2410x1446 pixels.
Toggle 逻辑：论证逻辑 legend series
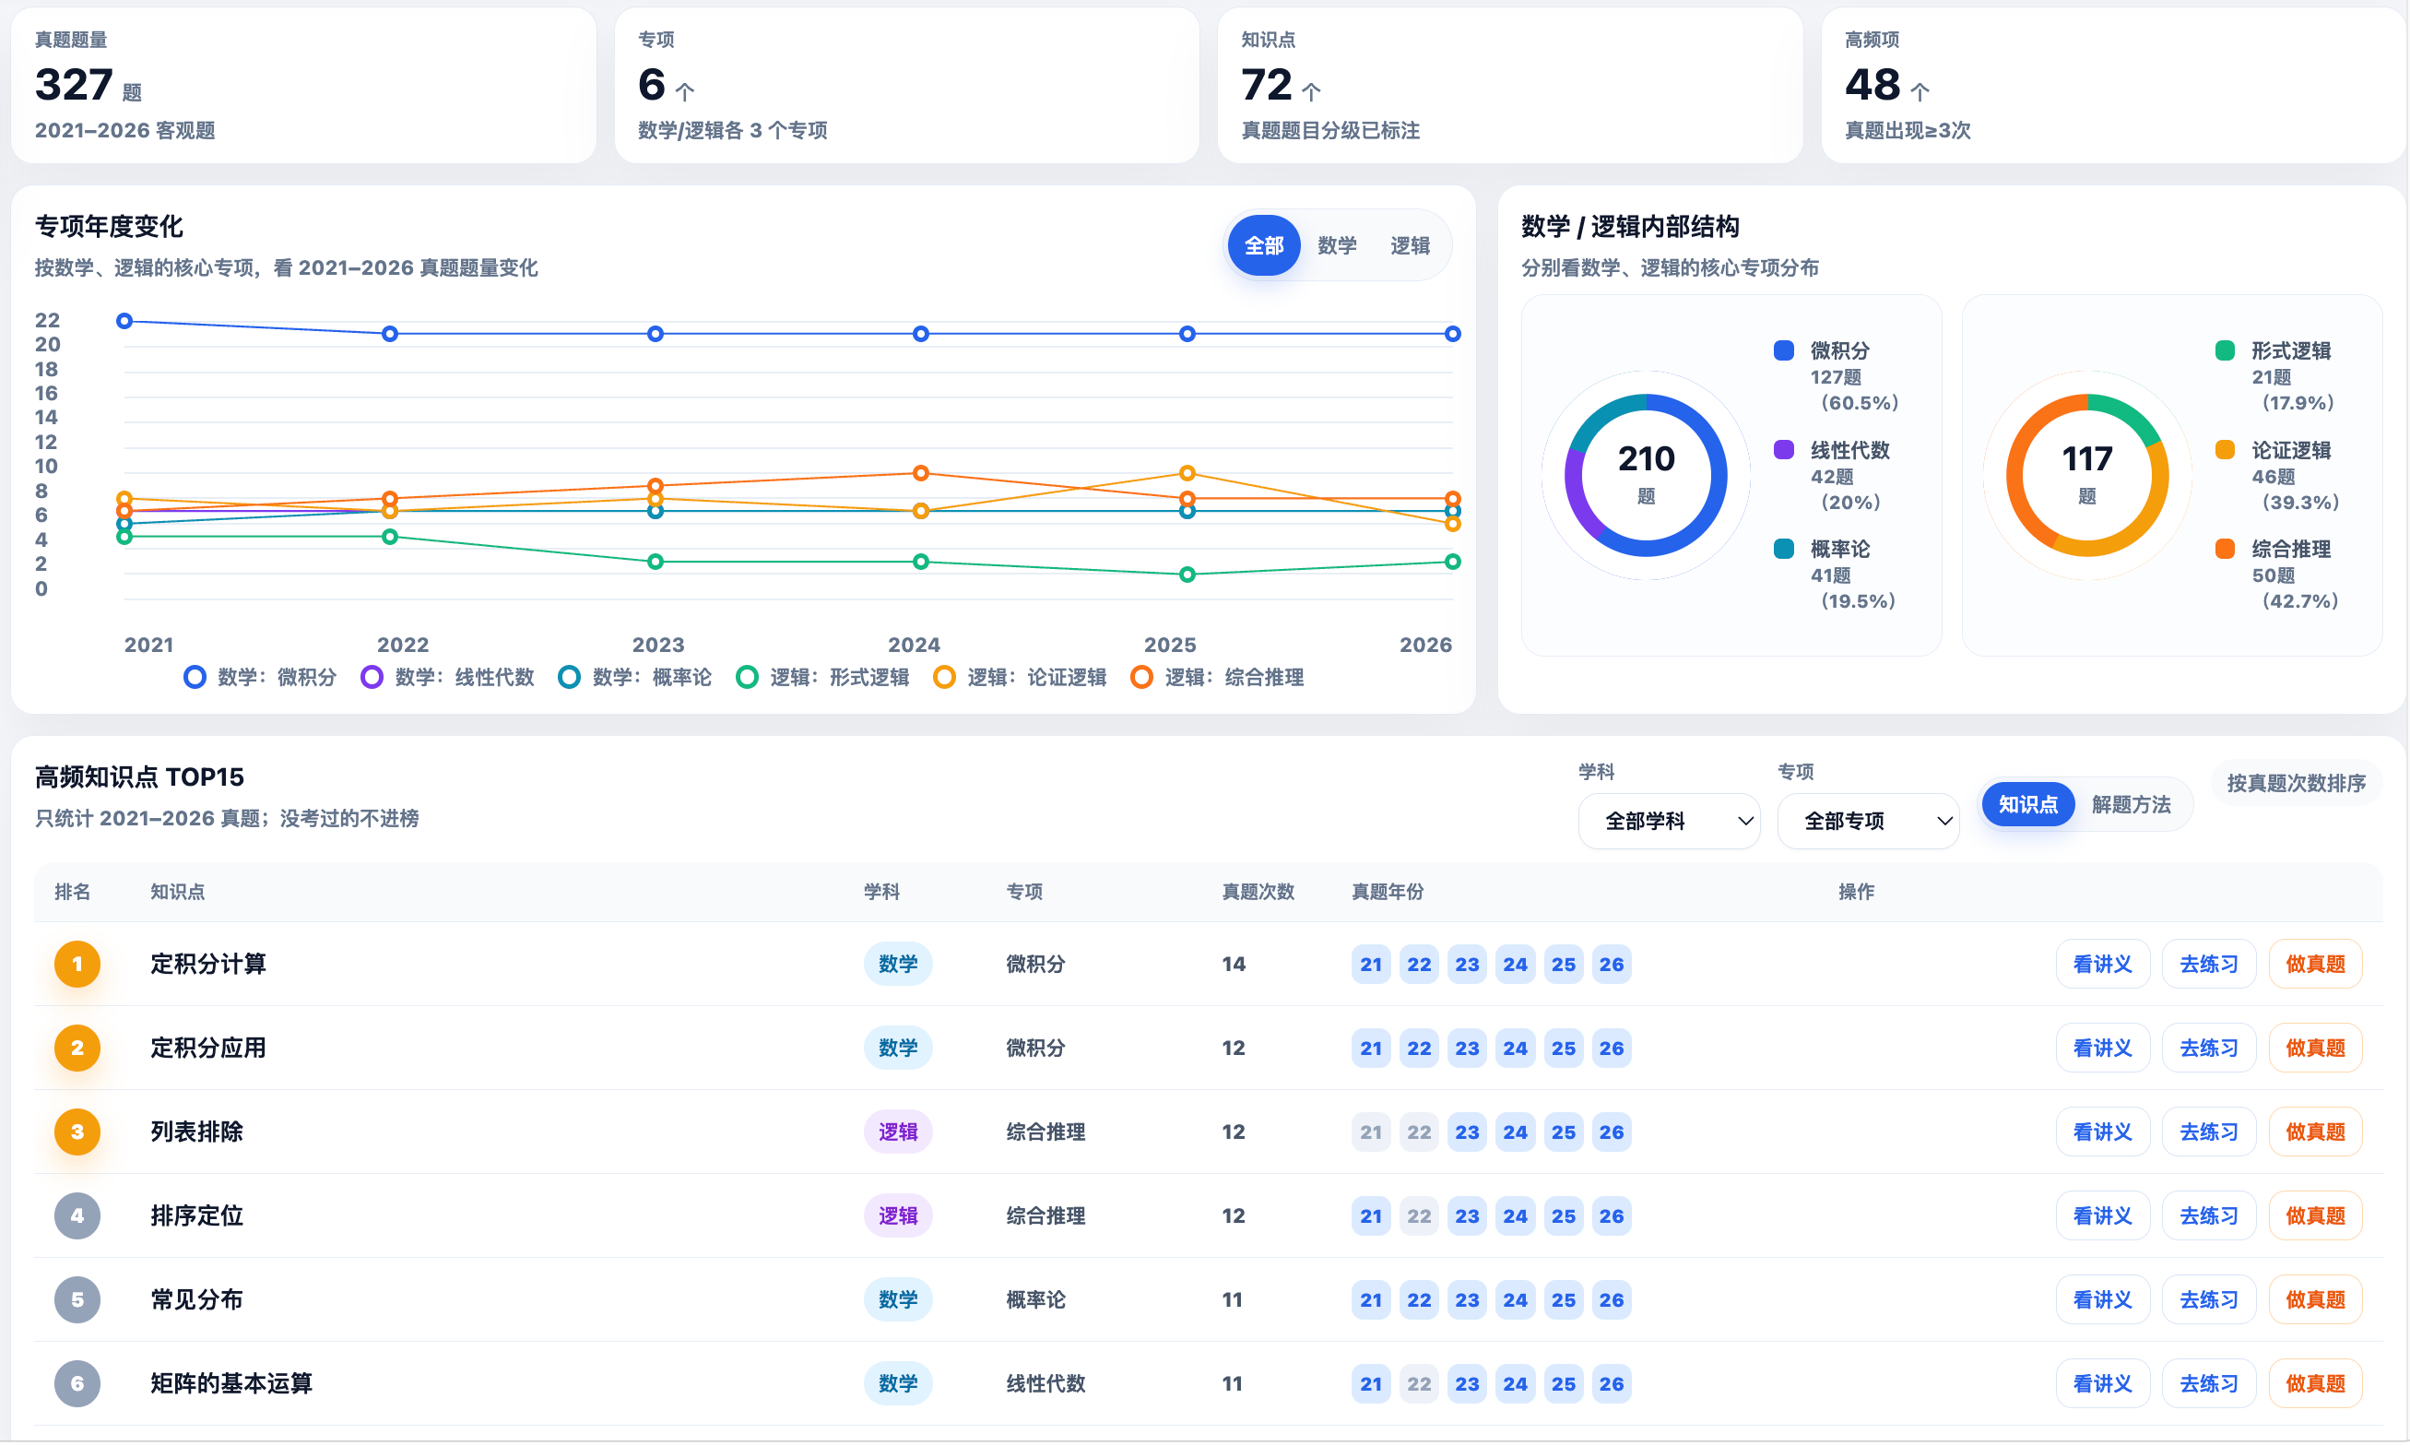pos(1020,677)
